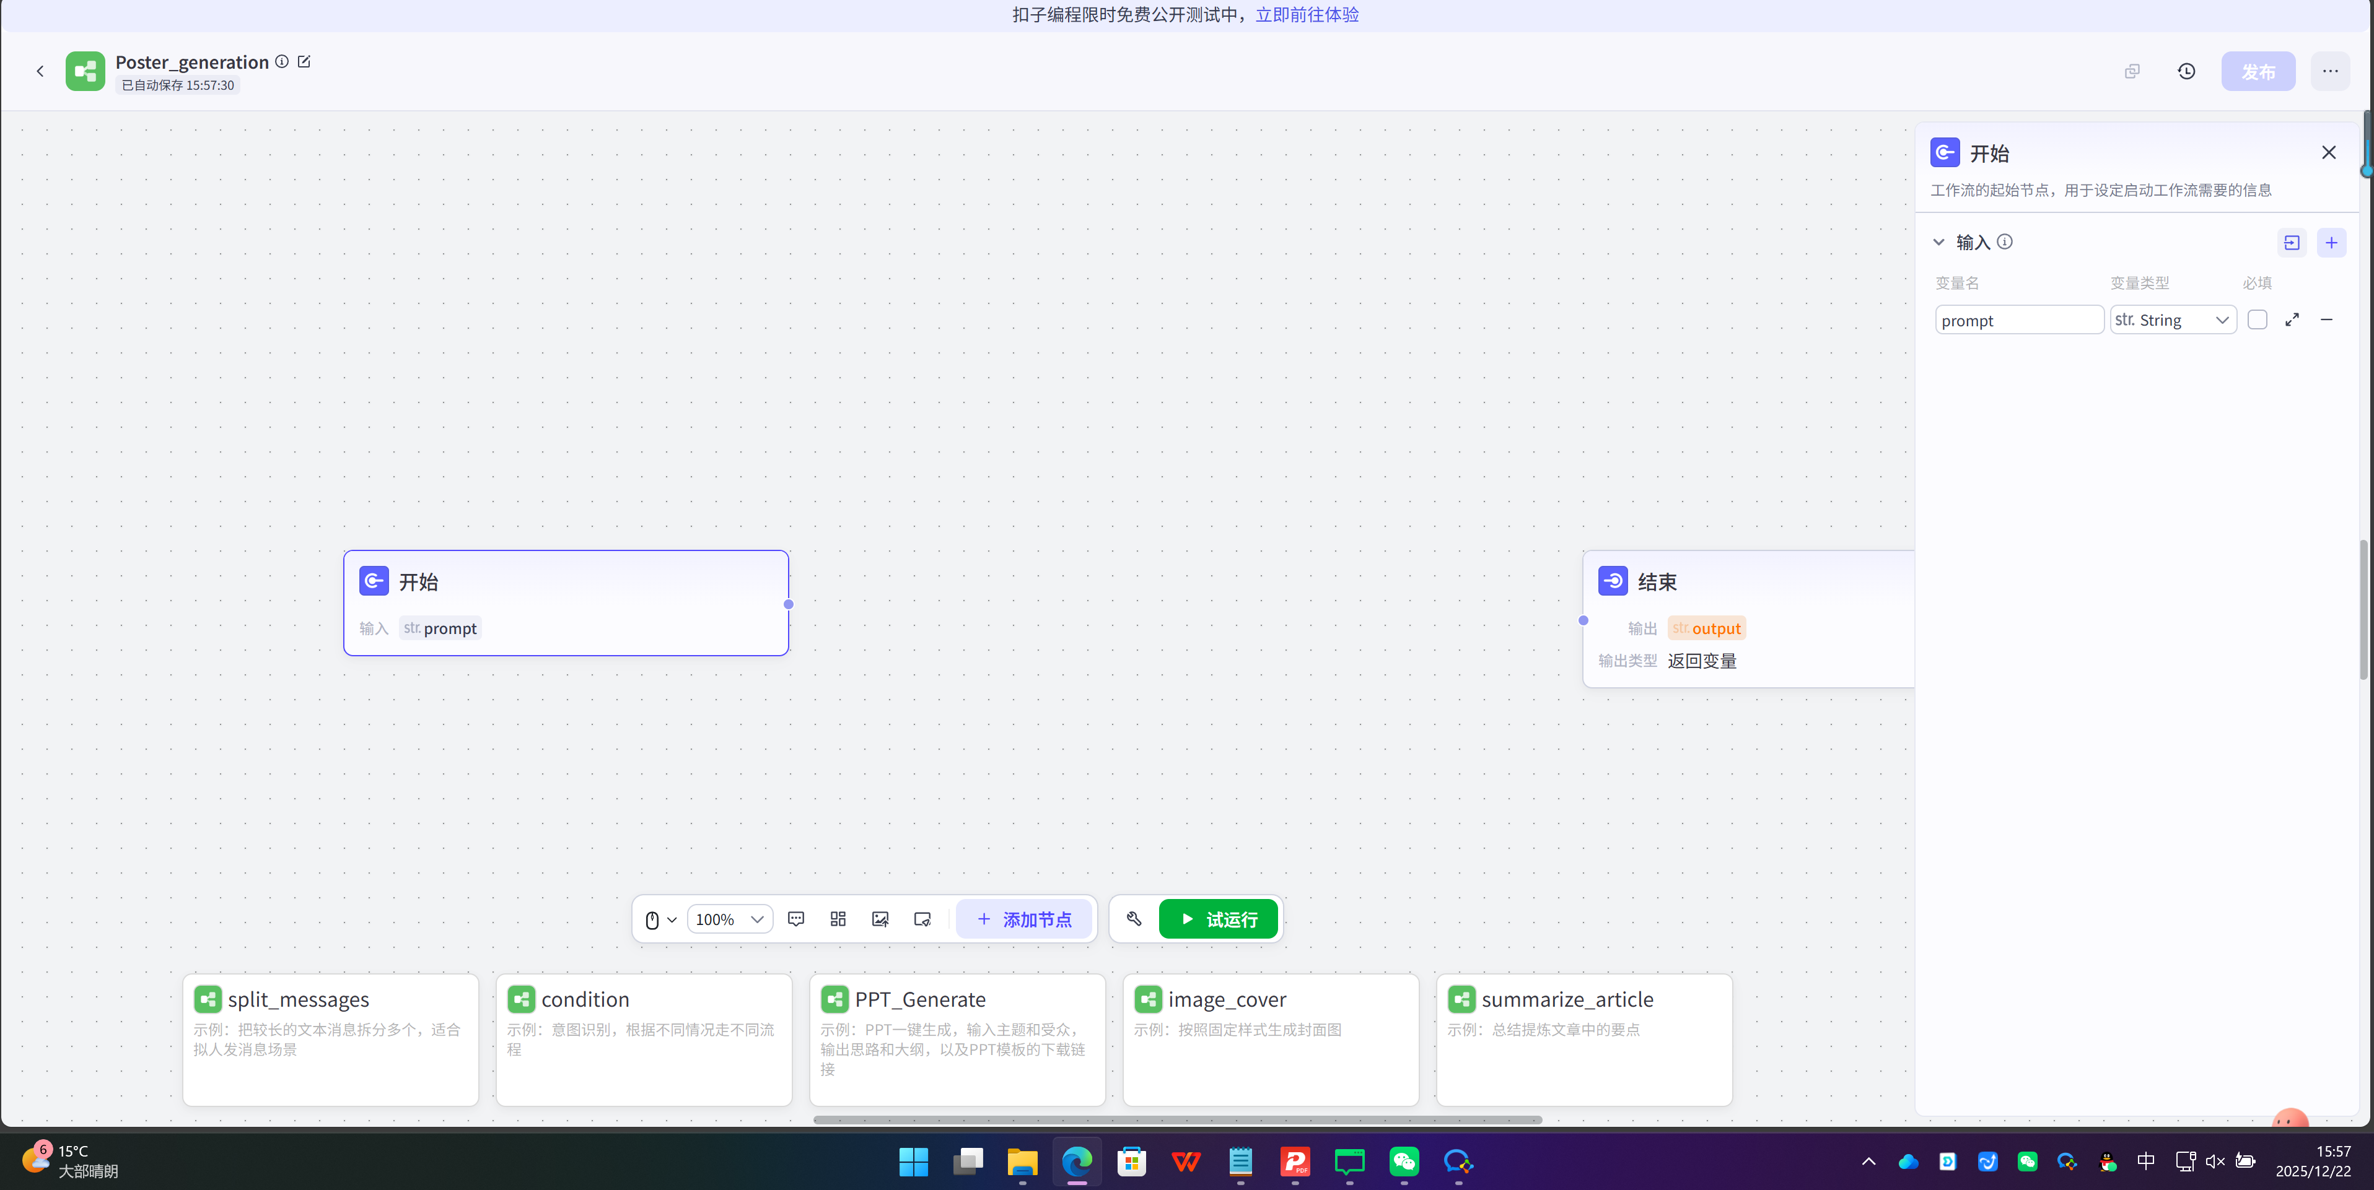Screen dimensions: 2374x1190
Task: Expand the prompt variable editor arrows icon
Action: 2292,319
